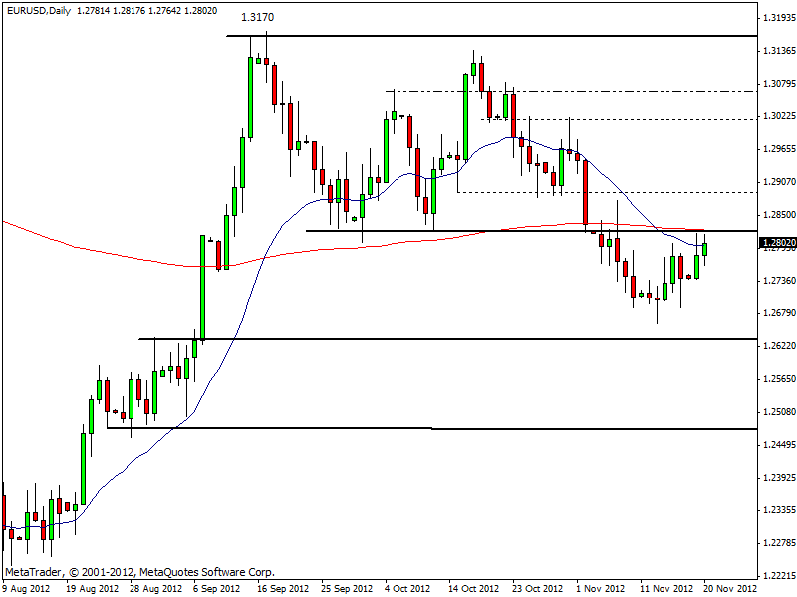This screenshot has height=597, width=797.
Task: Click the 1.26220 price axis label
Action: click(x=777, y=346)
